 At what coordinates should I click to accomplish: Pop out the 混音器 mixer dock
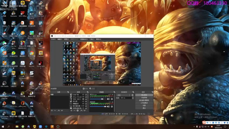[x=114, y=92]
